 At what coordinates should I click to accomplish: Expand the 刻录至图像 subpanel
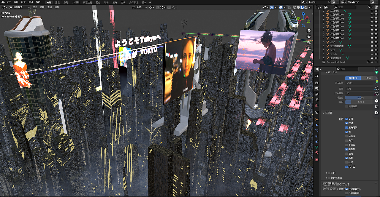point(327,178)
